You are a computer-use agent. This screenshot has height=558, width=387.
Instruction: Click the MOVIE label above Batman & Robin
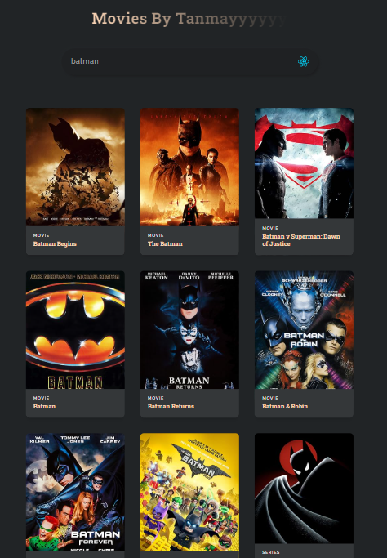coord(270,398)
